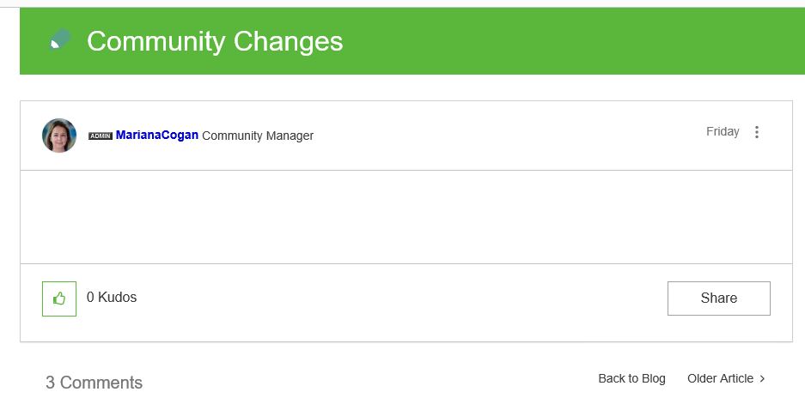Open the three-dot post options menu
The width and height of the screenshot is (805, 404).
(x=757, y=132)
